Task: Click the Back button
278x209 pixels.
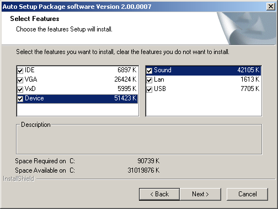Action: tap(159, 194)
